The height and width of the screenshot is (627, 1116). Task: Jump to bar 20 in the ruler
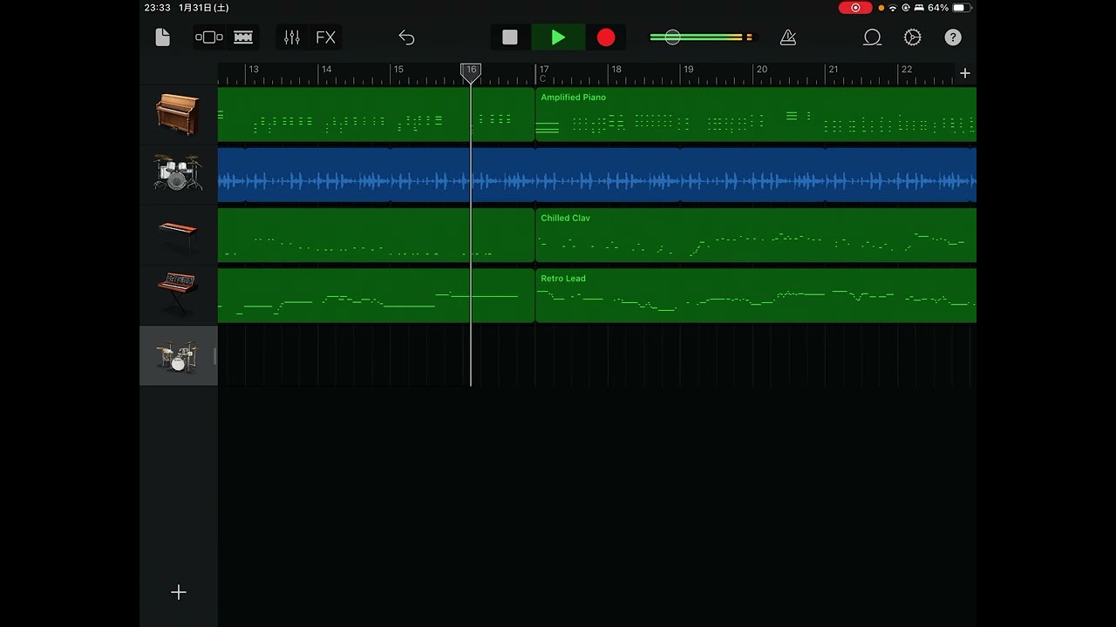click(x=761, y=70)
